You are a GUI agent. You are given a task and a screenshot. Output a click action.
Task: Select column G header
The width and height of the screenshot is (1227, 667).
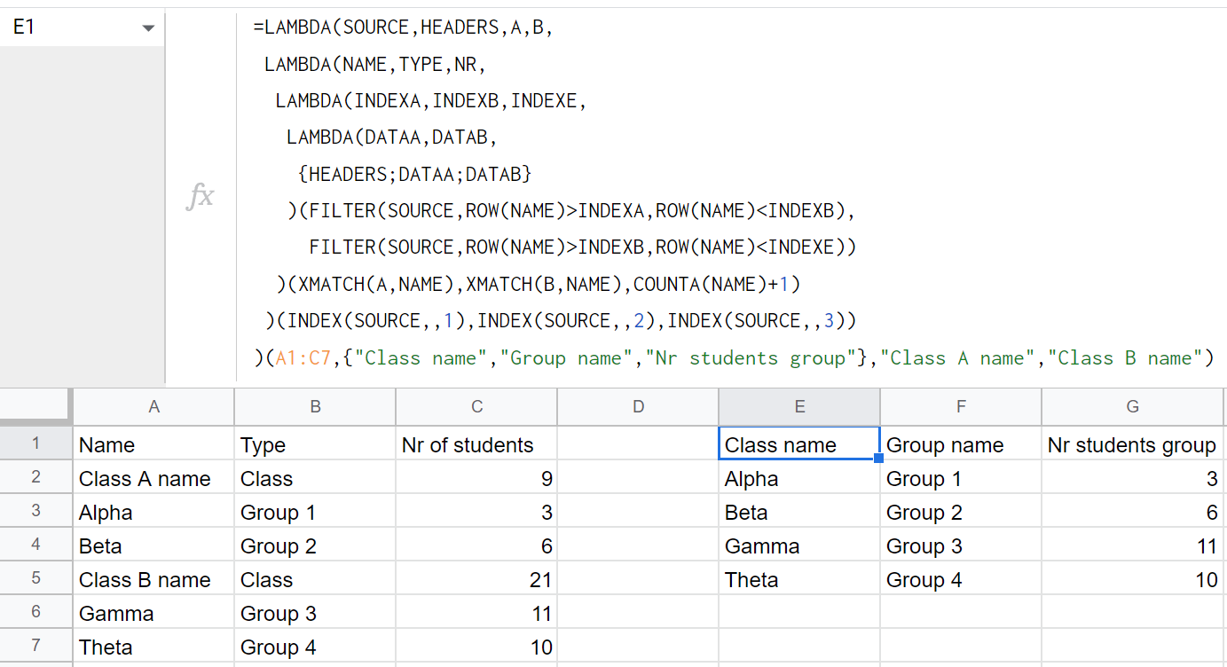(1133, 407)
